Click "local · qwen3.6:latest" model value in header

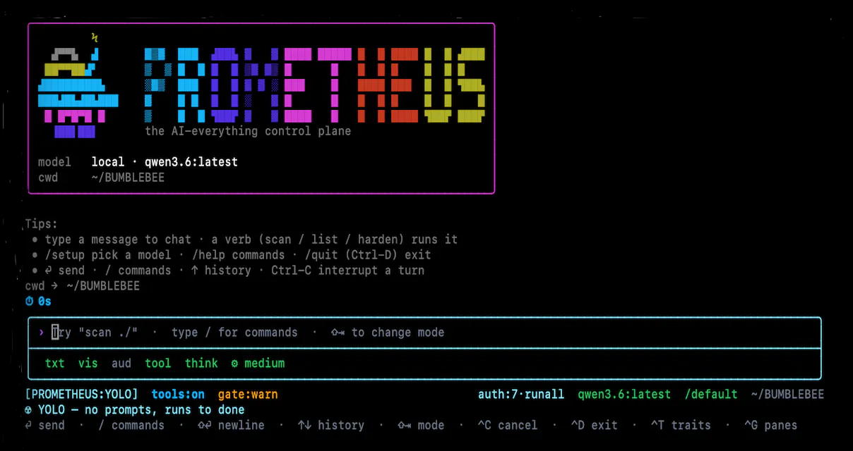tap(165, 162)
